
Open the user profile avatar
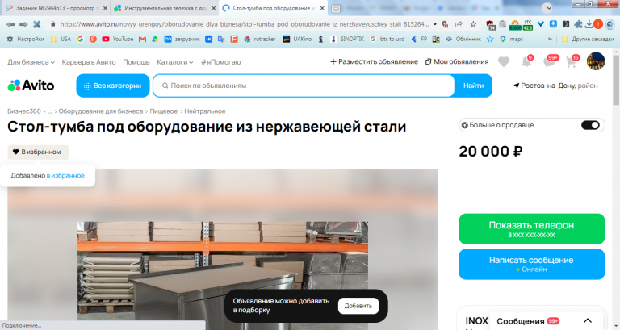pos(596,61)
